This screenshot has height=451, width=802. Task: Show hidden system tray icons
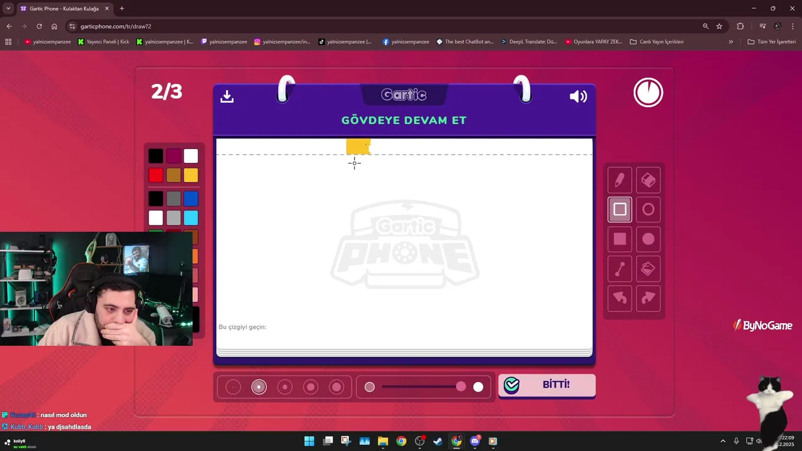pyautogui.click(x=722, y=441)
